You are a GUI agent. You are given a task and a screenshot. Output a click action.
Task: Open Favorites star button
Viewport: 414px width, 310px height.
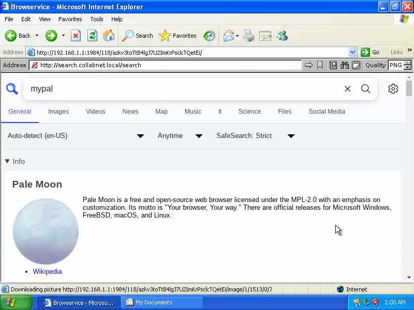(x=178, y=36)
